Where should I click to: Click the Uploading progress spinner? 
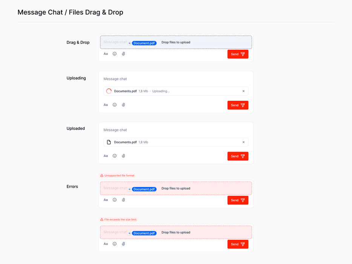[x=109, y=91]
